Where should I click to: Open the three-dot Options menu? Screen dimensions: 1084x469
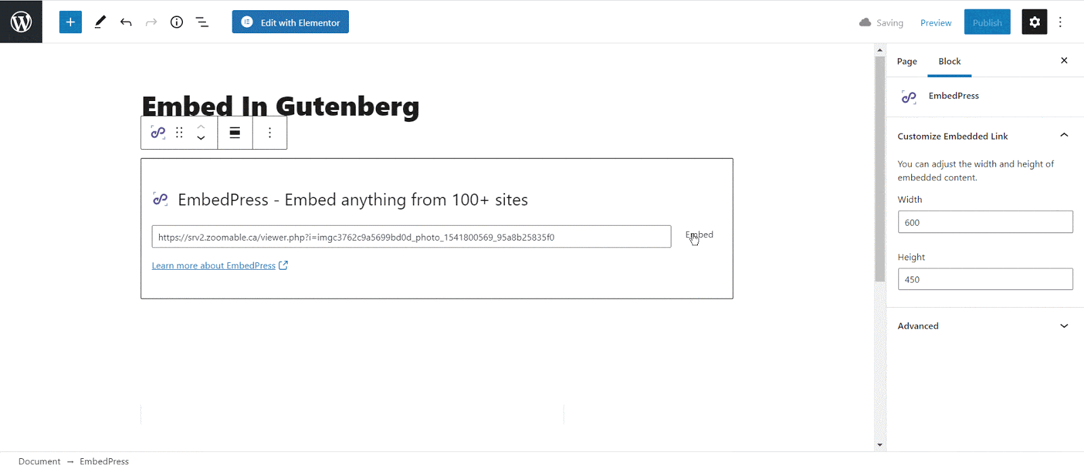click(1060, 22)
